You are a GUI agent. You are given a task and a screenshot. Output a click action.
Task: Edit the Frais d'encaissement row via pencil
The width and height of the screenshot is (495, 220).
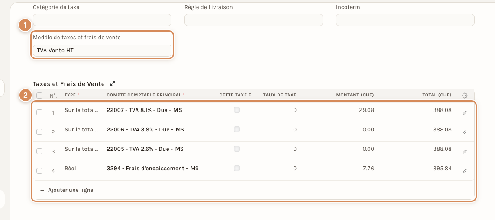coord(464,172)
